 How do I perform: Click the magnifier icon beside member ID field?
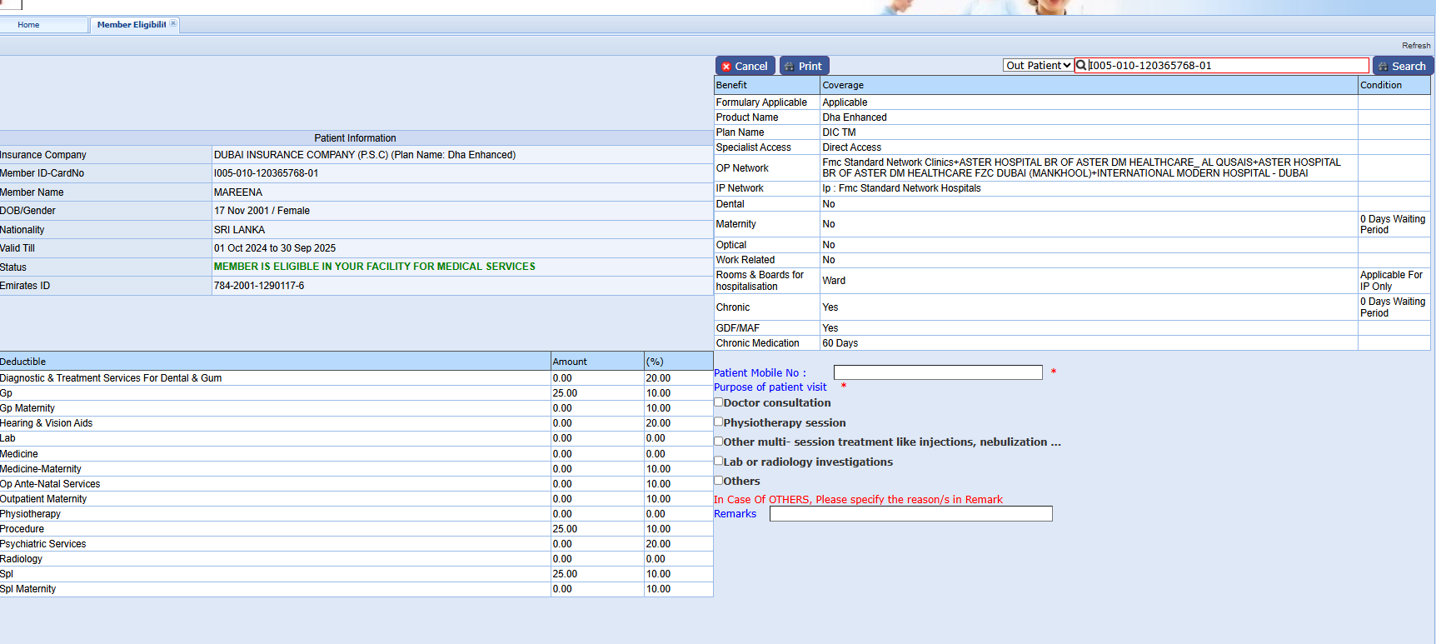(1081, 65)
